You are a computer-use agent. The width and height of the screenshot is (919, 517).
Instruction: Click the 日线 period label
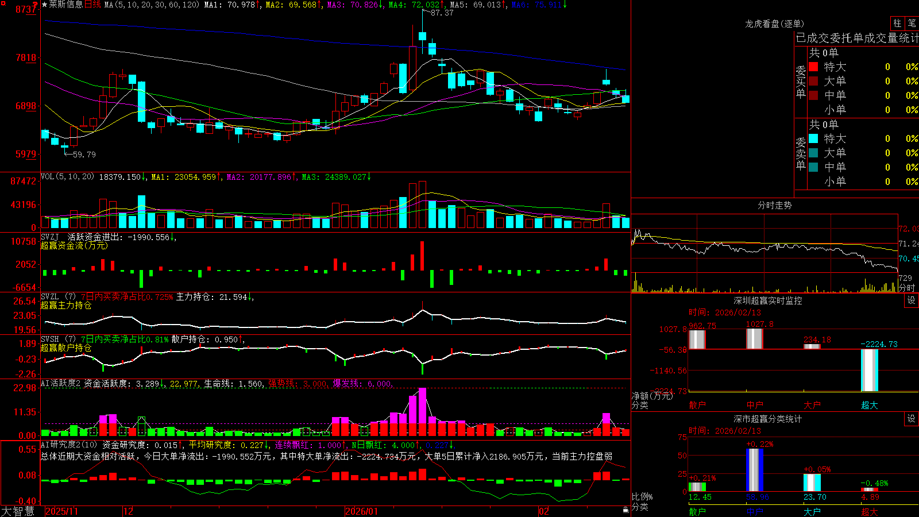(x=92, y=5)
